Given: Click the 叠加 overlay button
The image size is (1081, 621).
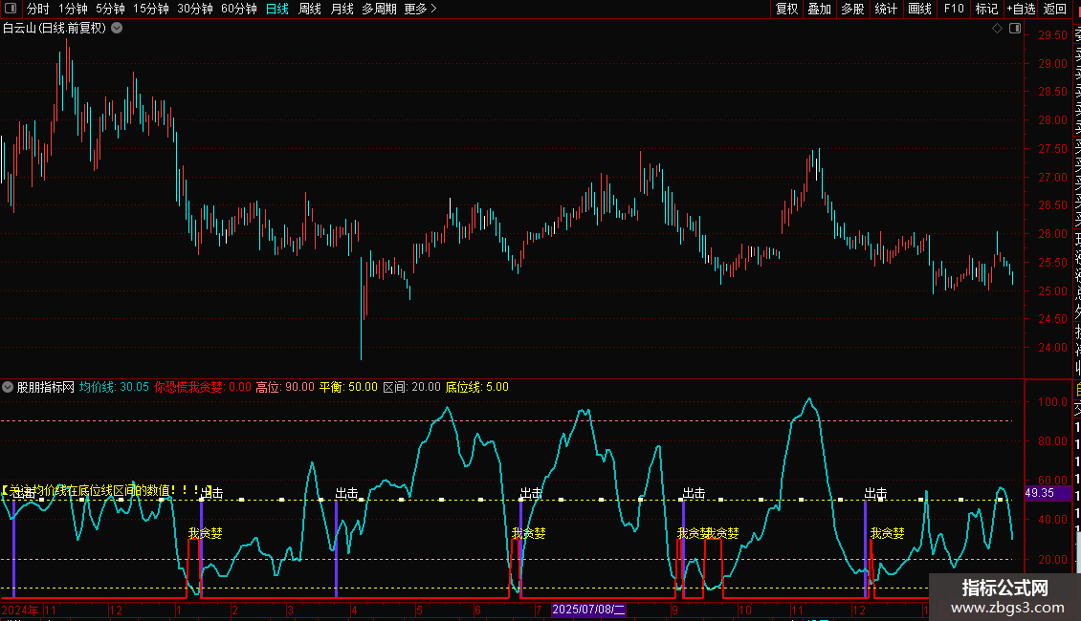Looking at the screenshot, I should 820,9.
